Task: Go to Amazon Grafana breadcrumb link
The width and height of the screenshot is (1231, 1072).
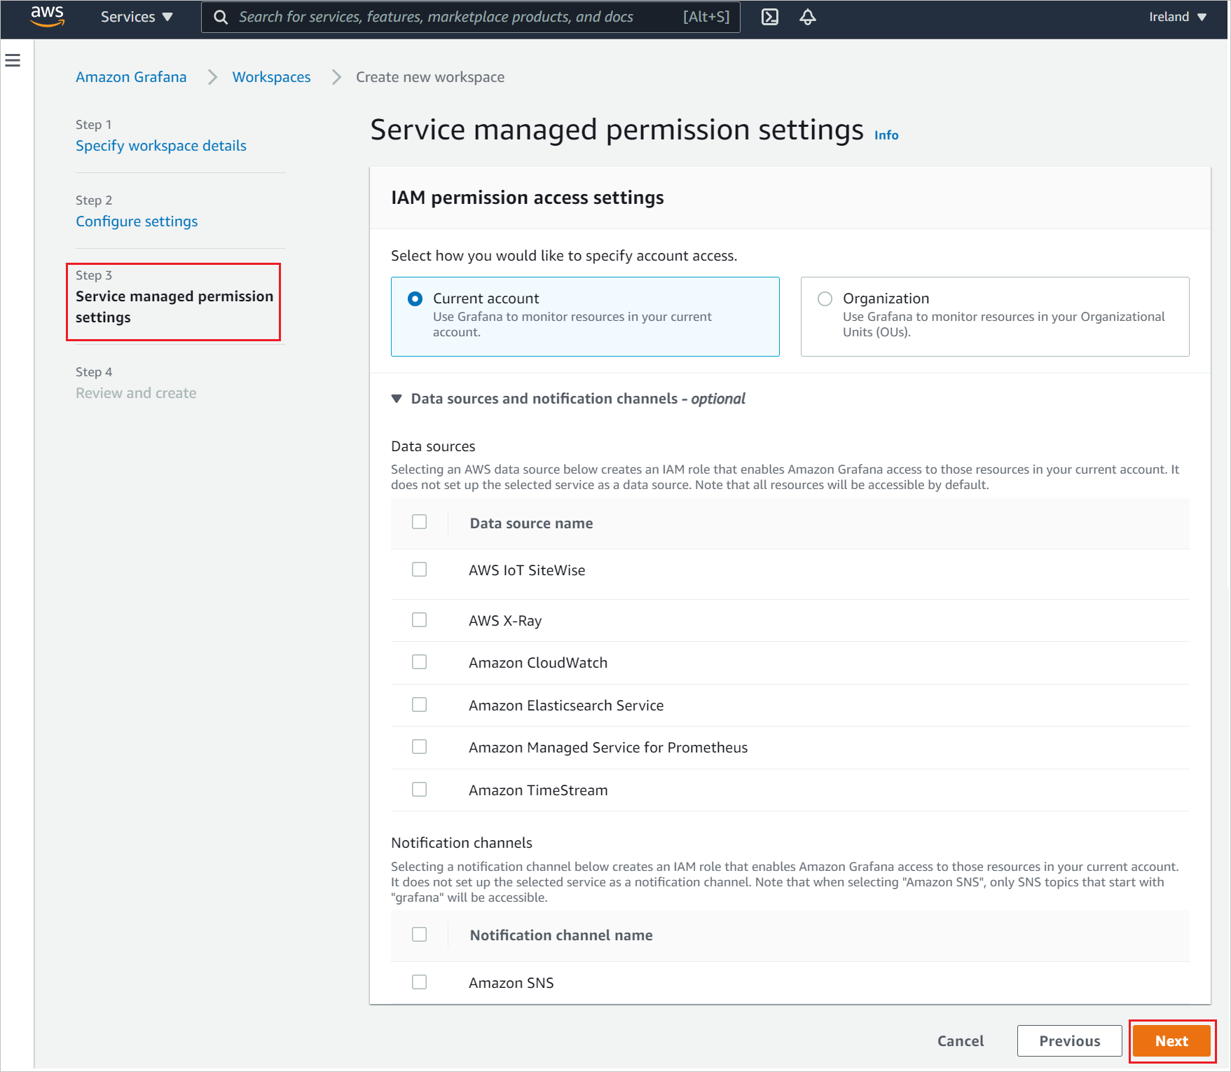Action: pyautogui.click(x=131, y=77)
